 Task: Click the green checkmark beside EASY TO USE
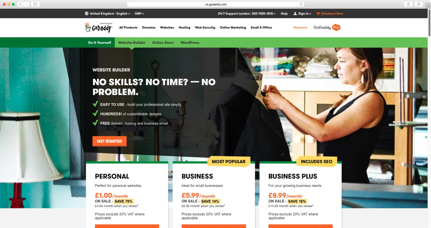click(x=95, y=104)
